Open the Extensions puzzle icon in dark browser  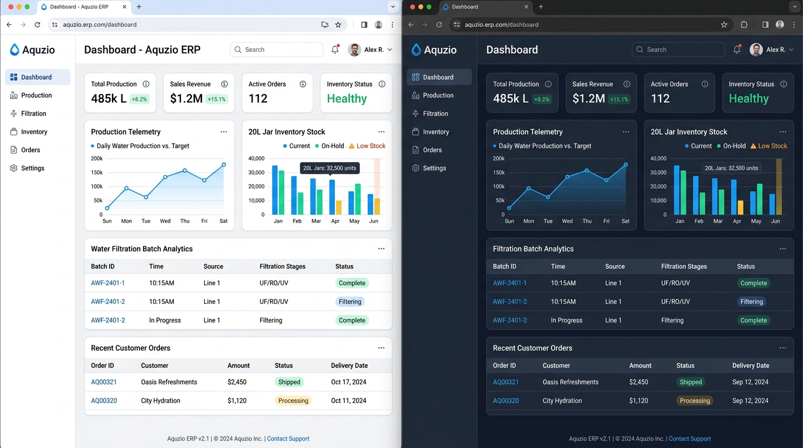click(x=744, y=24)
